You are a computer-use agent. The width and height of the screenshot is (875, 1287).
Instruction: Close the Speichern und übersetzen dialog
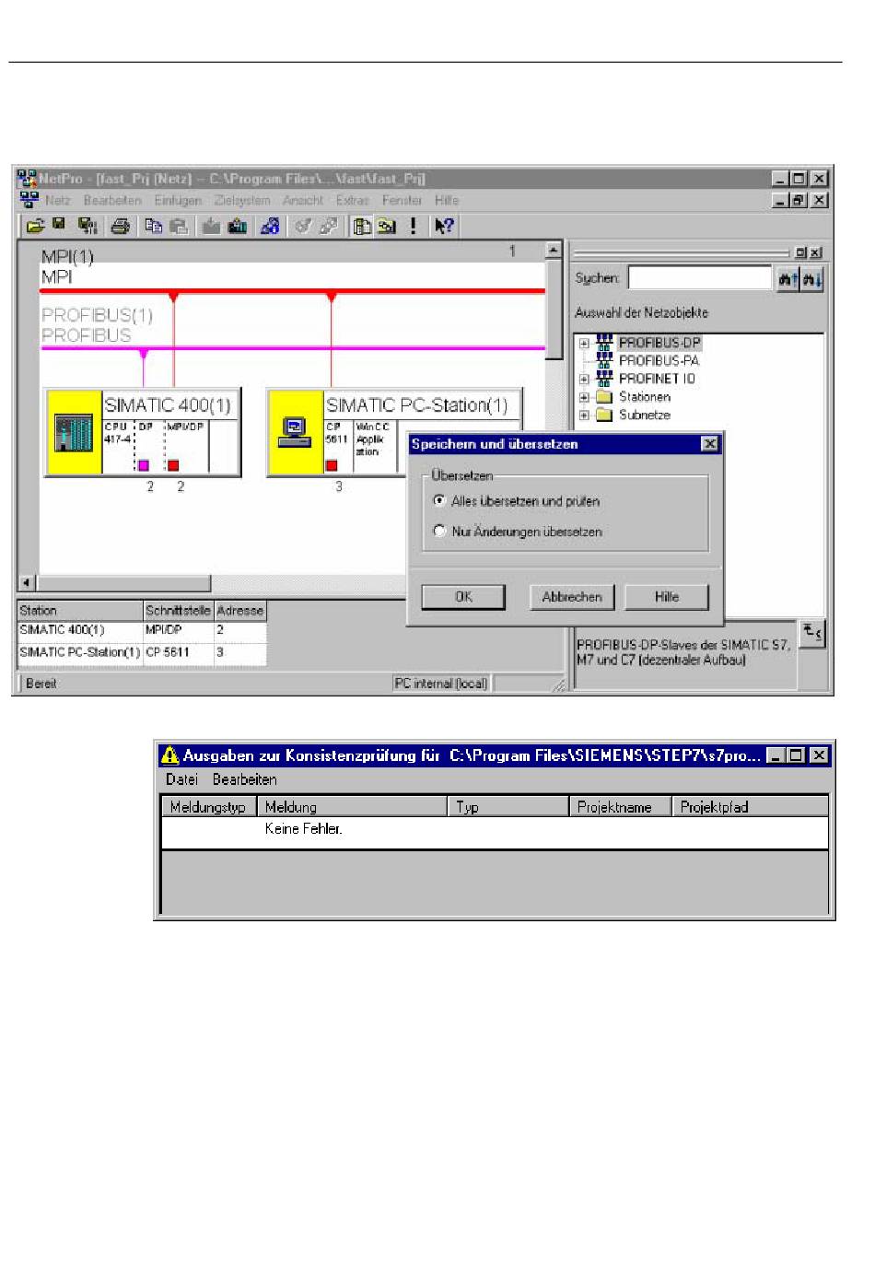pos(709,444)
